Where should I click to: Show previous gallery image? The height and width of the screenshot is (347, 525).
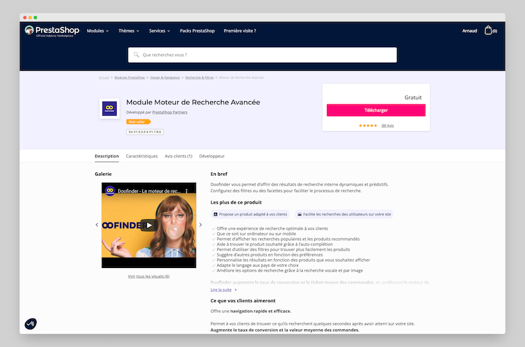point(97,225)
